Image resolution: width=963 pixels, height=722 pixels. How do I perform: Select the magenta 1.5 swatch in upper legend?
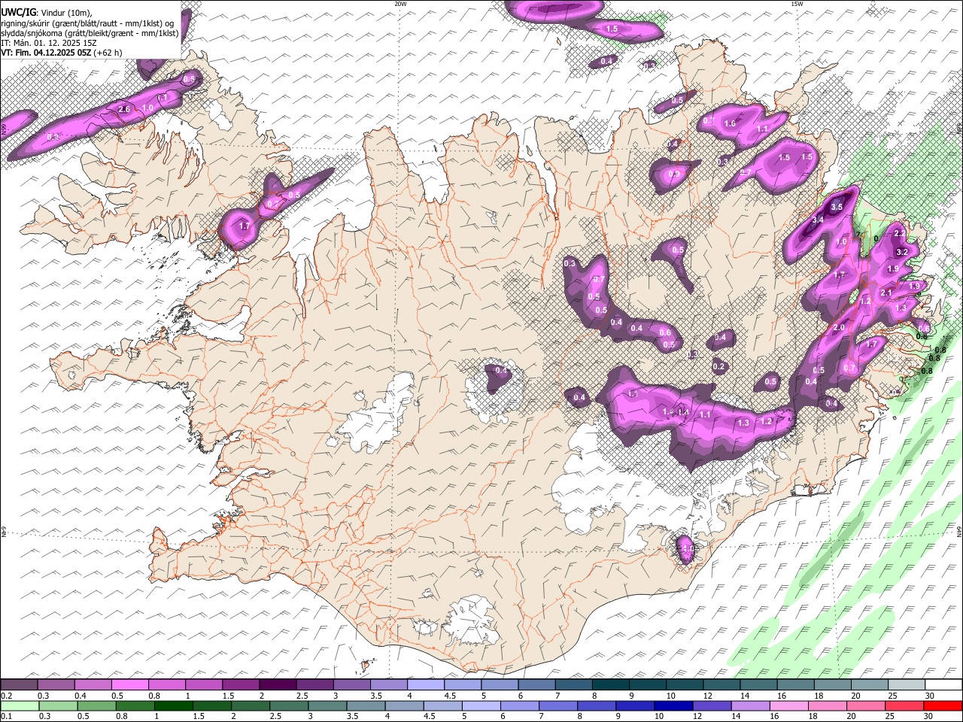pyautogui.click(x=241, y=684)
